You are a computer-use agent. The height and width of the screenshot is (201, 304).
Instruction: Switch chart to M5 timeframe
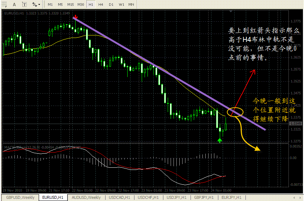tap(60, 4)
